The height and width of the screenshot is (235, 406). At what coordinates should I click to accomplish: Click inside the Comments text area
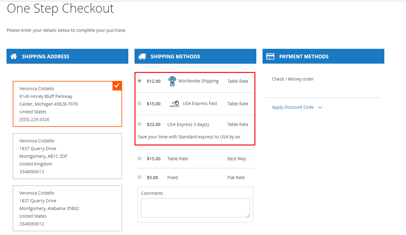(195, 208)
